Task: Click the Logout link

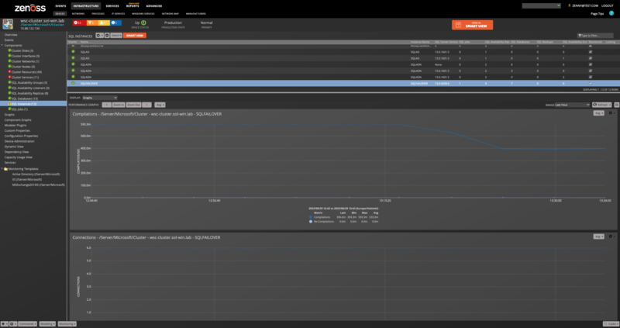Action: [608, 6]
